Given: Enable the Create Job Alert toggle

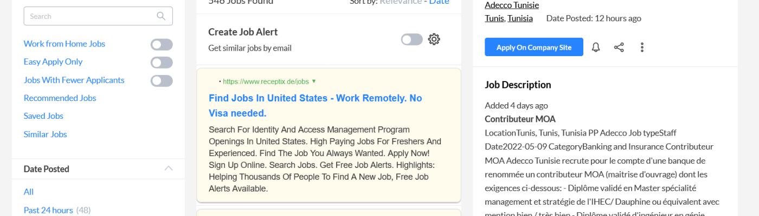Looking at the screenshot, I should click(411, 39).
